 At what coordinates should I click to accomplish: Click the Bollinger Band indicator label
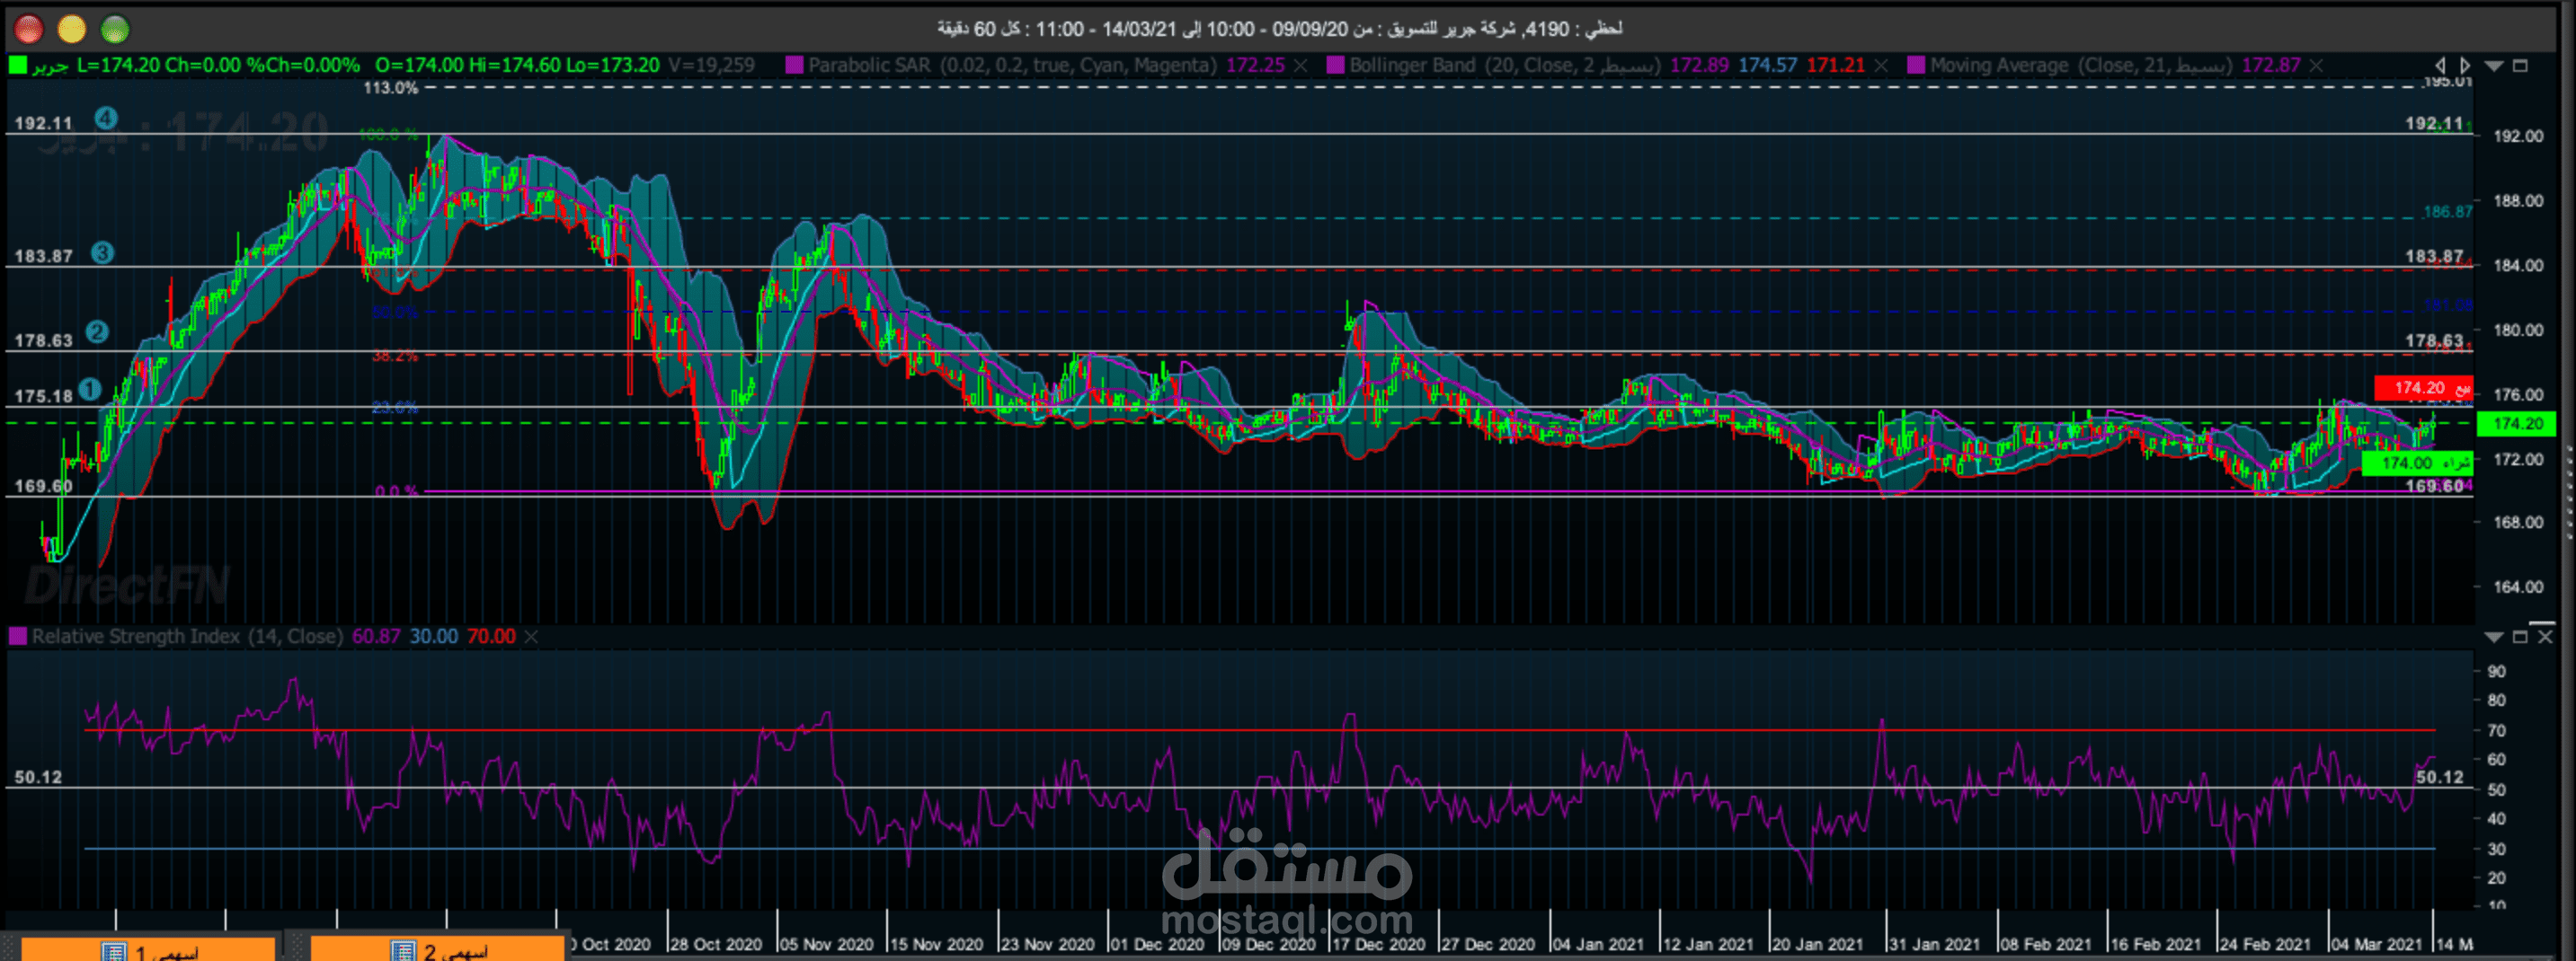click(1505, 65)
